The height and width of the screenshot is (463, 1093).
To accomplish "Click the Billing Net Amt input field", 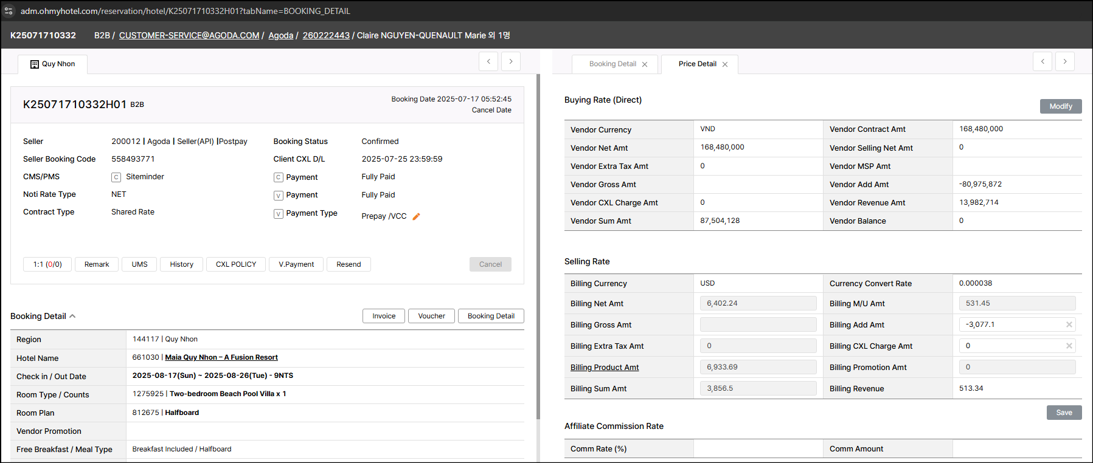I will 758,303.
